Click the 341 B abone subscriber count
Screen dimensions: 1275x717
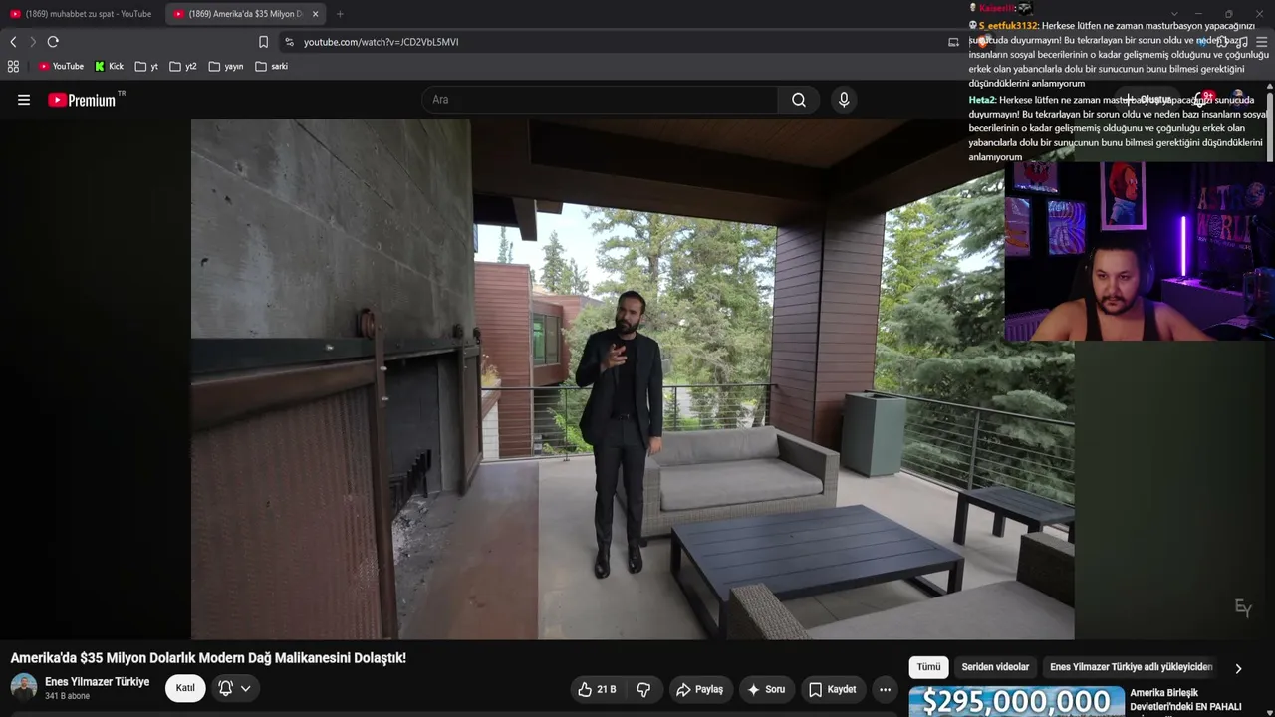click(x=67, y=696)
